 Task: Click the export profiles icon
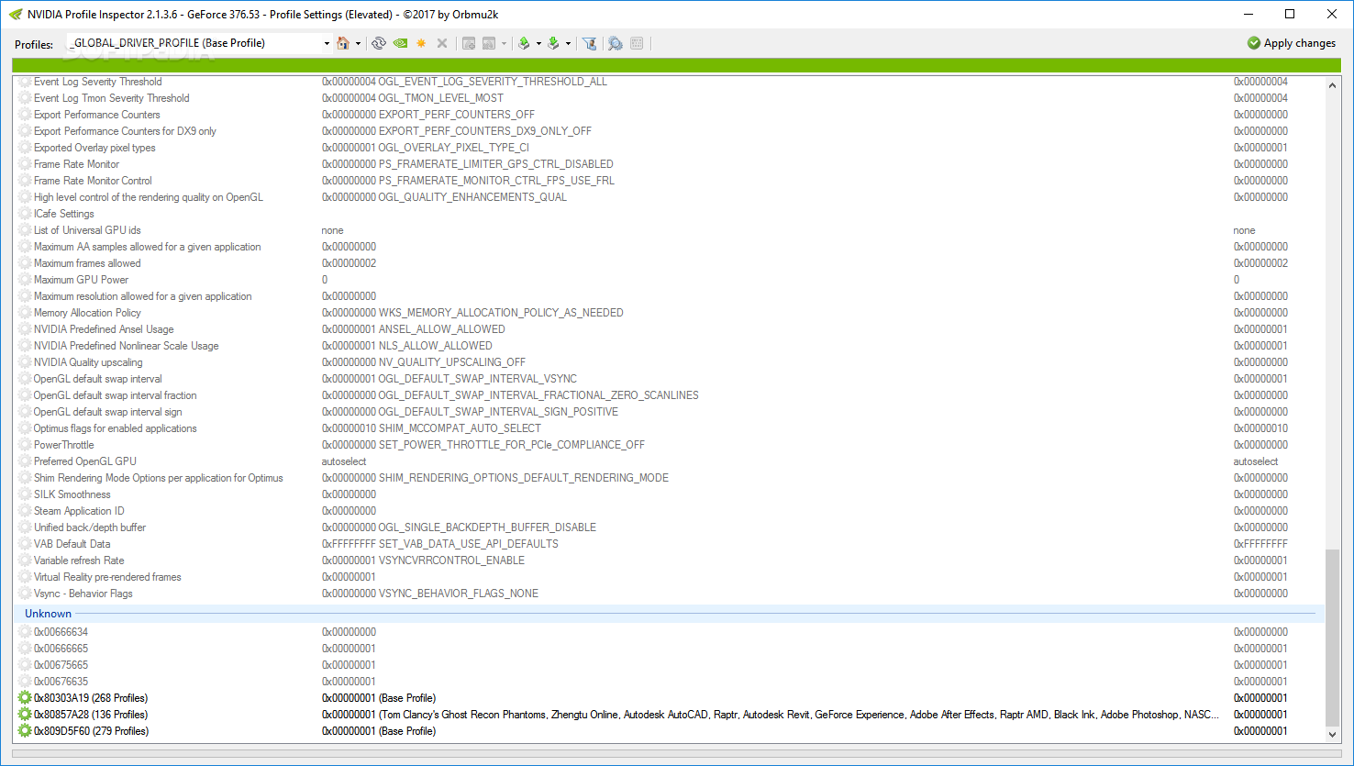pos(524,43)
